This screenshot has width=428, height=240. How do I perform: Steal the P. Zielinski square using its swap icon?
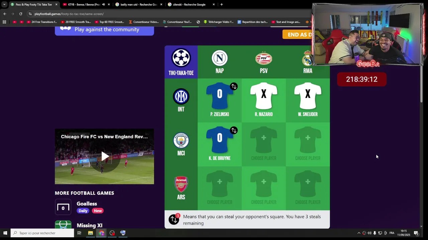234,86
